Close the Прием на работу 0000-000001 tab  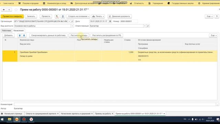(x=164, y=114)
